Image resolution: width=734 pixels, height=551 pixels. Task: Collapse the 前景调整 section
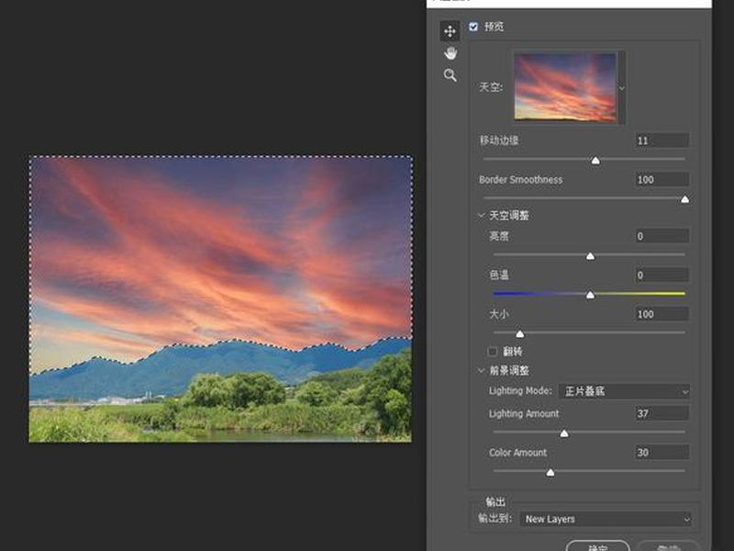[x=481, y=371]
